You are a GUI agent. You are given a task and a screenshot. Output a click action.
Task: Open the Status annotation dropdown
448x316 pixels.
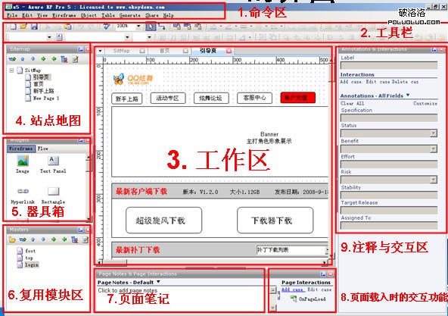coord(434,133)
